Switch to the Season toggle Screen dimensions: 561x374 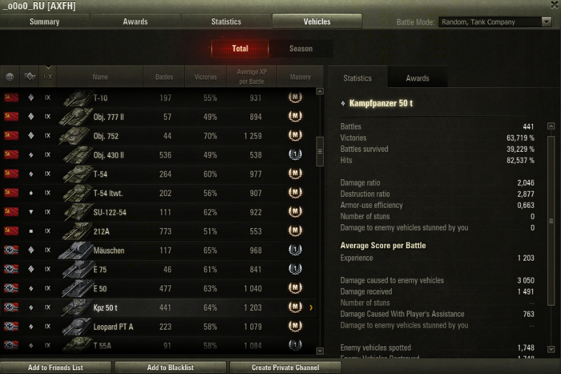click(301, 48)
